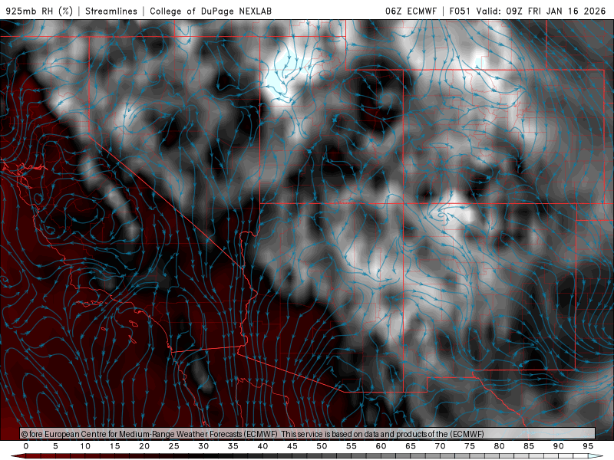614x460 pixels.
Task: Click the 85 label on the color scale
Action: pyautogui.click(x=529, y=446)
